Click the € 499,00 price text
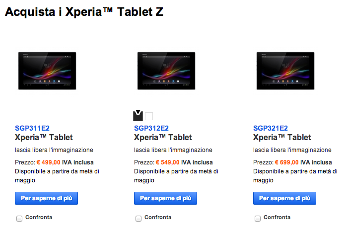 click(x=49, y=162)
